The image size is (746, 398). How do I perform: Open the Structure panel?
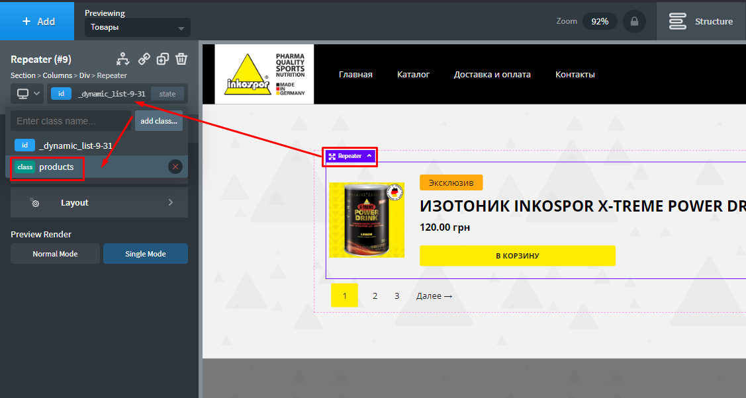(701, 21)
